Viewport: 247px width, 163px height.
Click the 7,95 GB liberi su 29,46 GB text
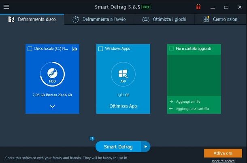[x=52, y=95]
